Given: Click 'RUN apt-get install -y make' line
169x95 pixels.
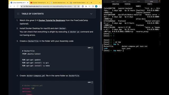Looking at the screenshot, I should click(36, 66).
